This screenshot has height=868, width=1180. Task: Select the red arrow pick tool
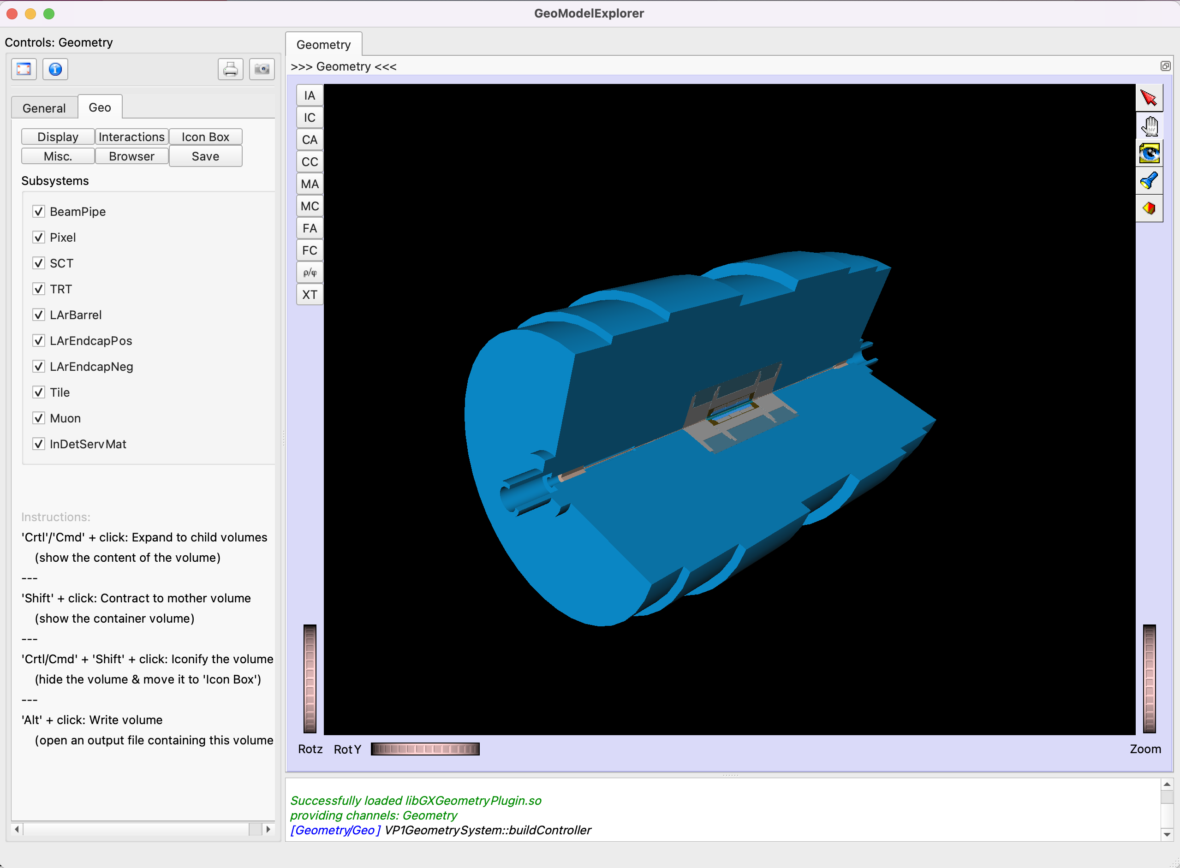point(1149,98)
